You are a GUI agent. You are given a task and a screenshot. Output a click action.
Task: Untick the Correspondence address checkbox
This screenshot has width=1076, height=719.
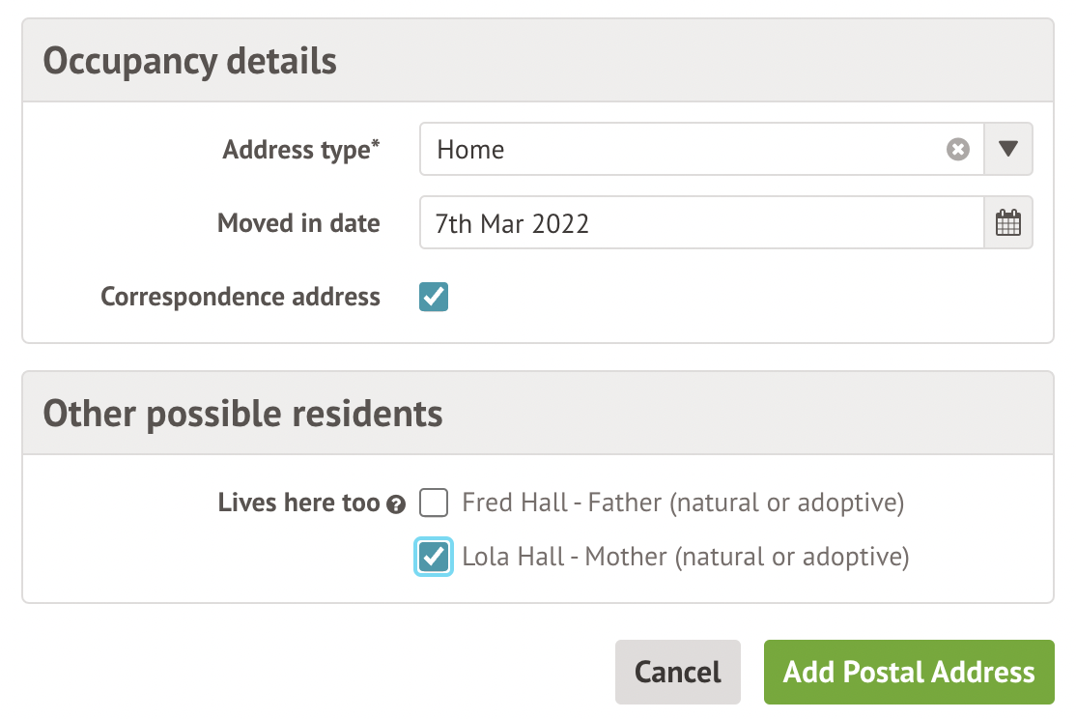(434, 297)
